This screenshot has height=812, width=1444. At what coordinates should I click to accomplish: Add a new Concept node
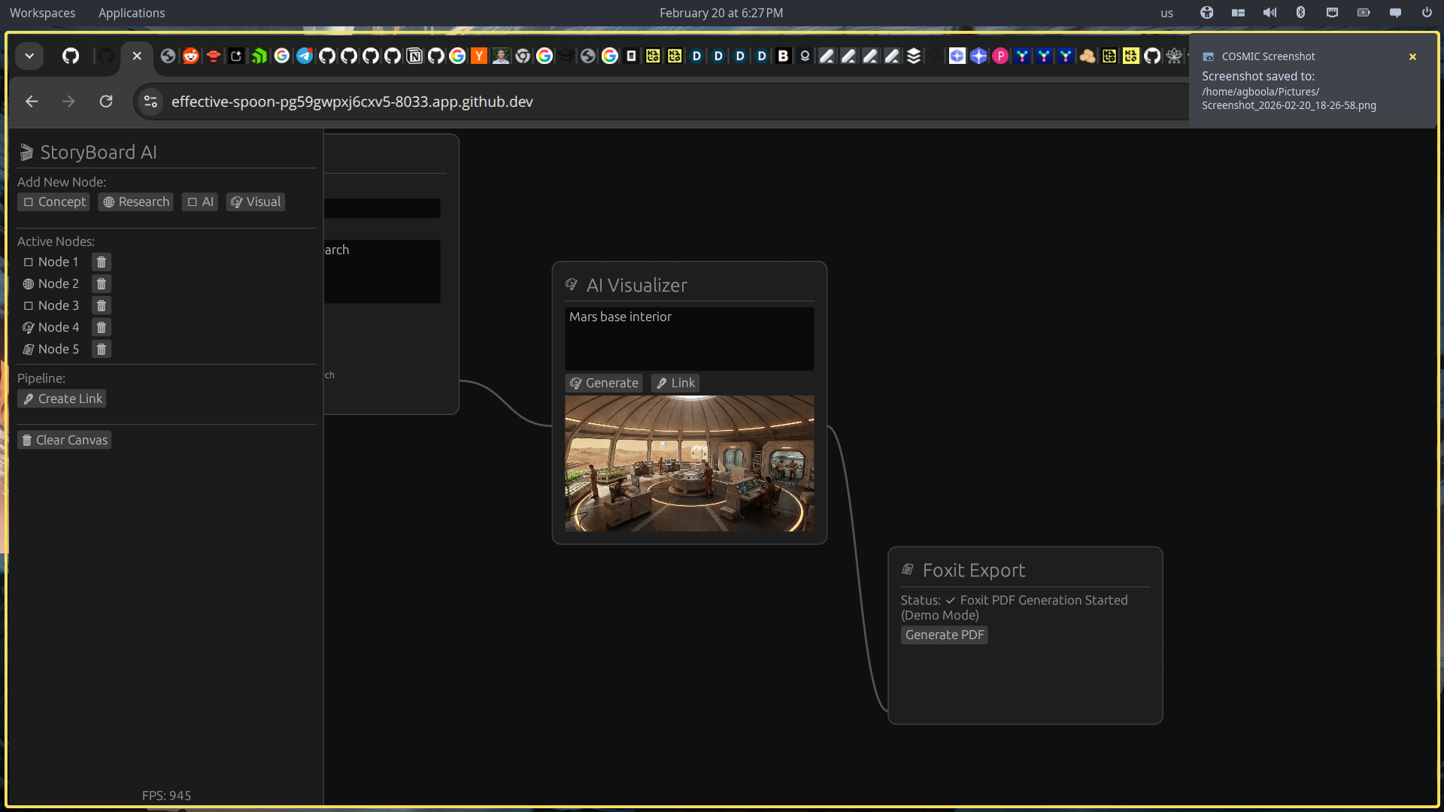(x=54, y=201)
